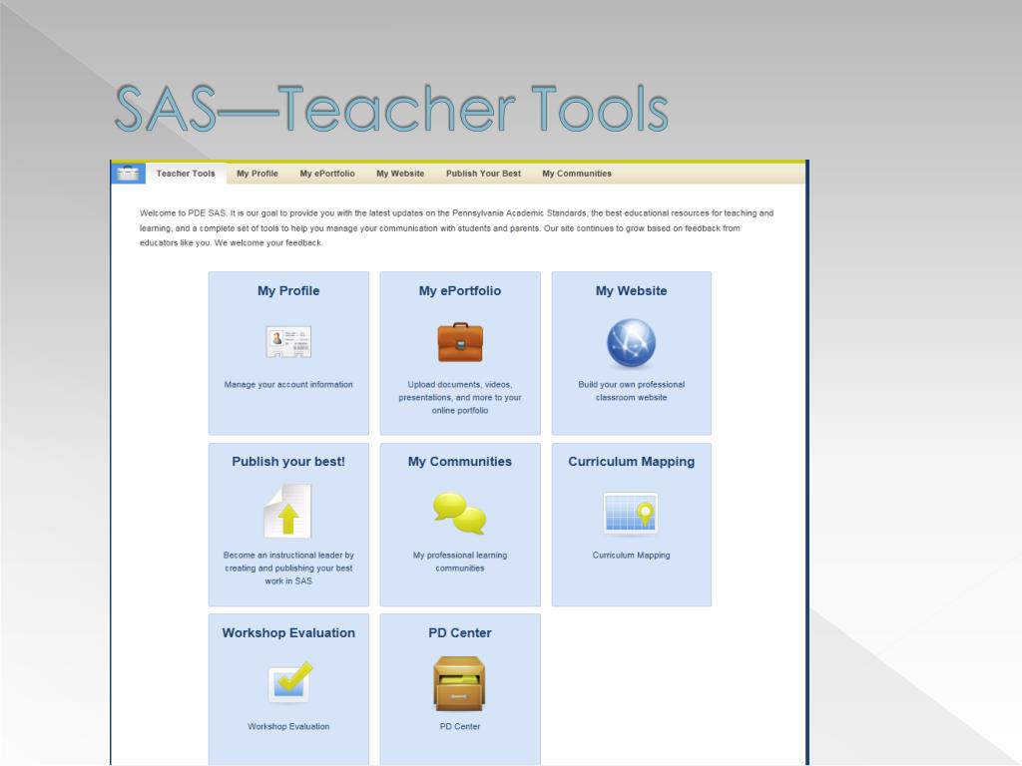Click the Curriculum Mapping map pin icon
Screen dimensions: 1022x766
tap(631, 514)
